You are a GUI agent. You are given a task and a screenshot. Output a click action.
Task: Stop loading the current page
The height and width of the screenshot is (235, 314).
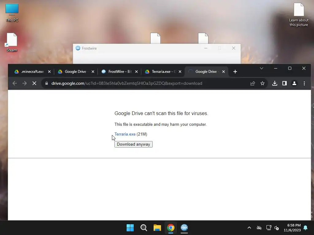pyautogui.click(x=34, y=83)
